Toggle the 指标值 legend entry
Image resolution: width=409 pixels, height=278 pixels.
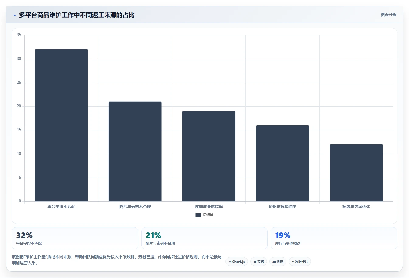pos(204,215)
